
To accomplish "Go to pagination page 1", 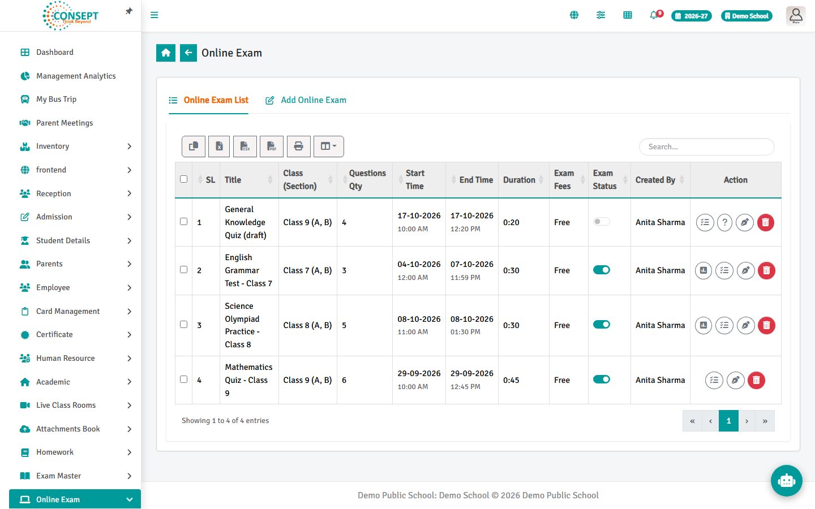I will (x=728, y=421).
